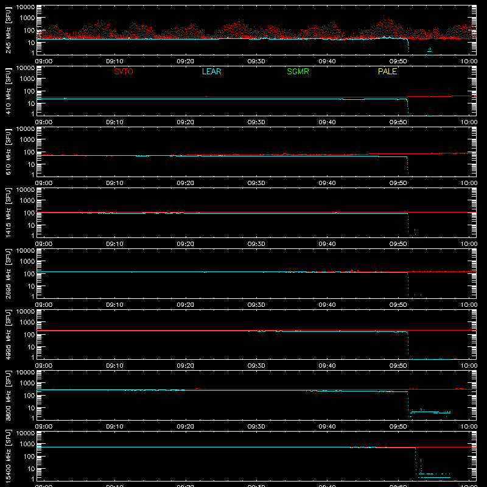This screenshot has width=487, height=487.
Task: Click the 100 tick label on 610 MHz axis
Action: [29, 152]
